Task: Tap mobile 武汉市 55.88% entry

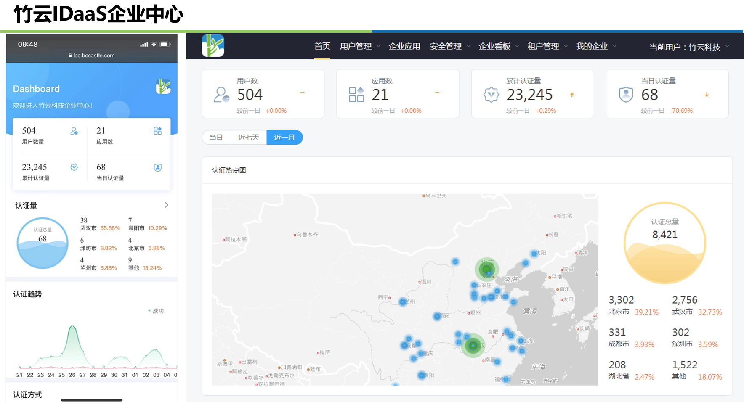Action: point(100,224)
